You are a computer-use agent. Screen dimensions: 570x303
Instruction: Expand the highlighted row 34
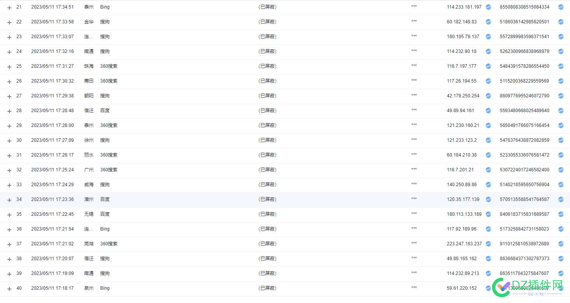[9, 200]
